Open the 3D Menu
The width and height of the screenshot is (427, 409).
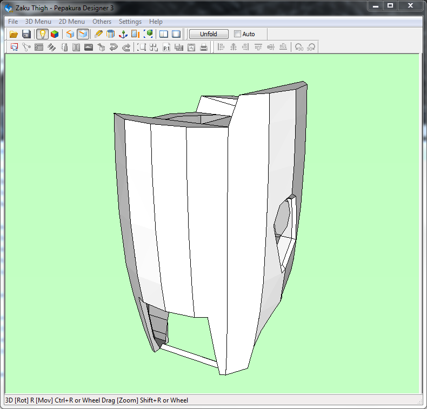(x=38, y=22)
